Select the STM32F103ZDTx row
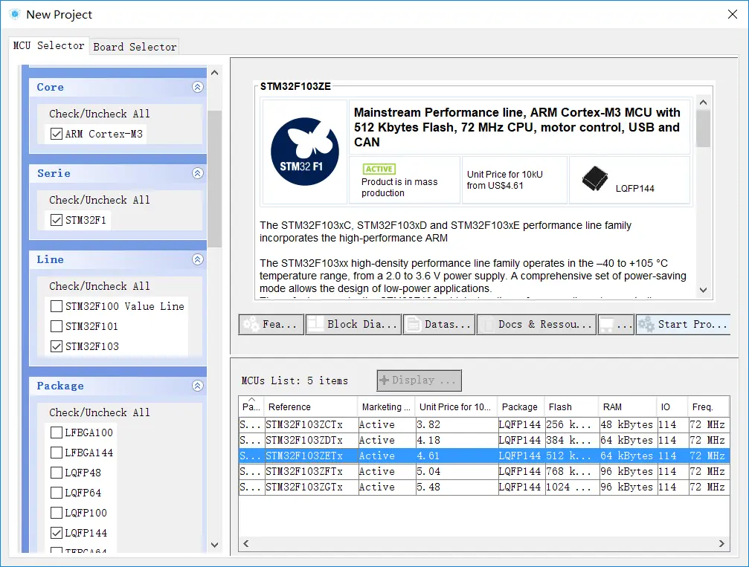Viewport: 749px width, 567px height. point(484,440)
